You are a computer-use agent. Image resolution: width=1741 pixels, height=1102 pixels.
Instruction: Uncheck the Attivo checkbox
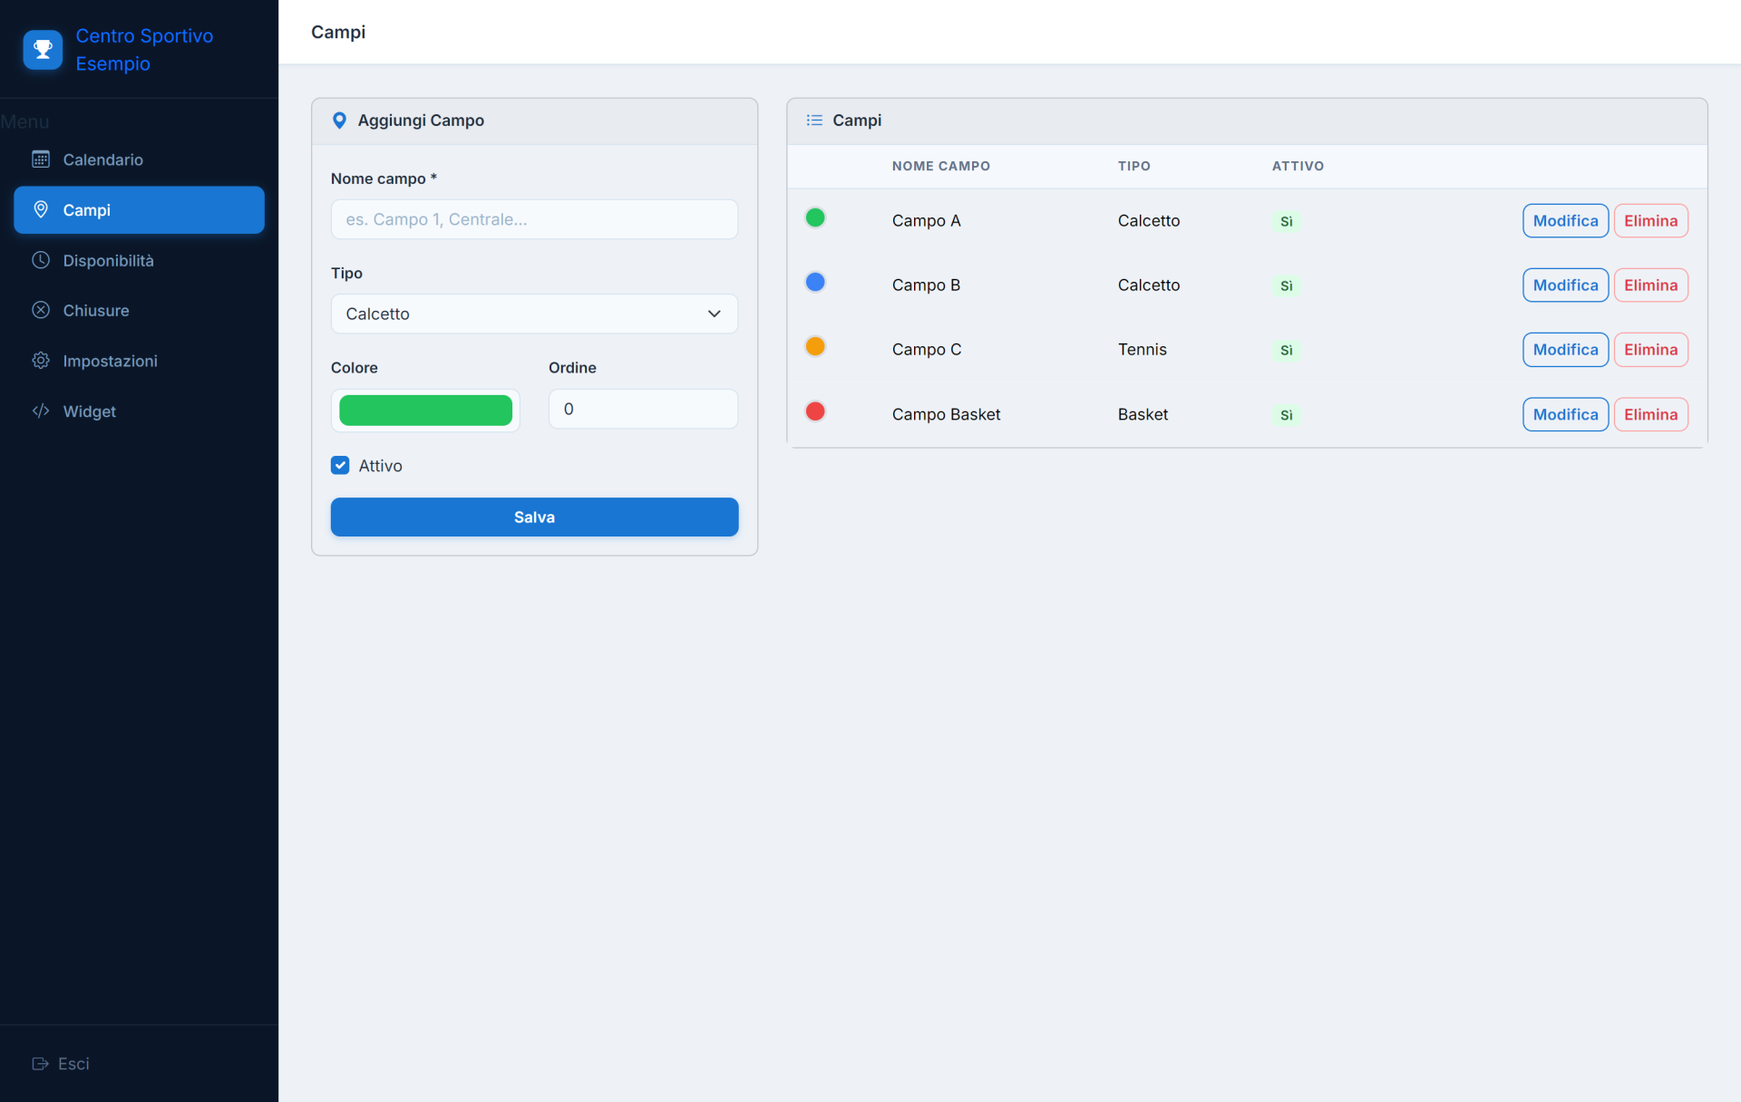click(340, 465)
